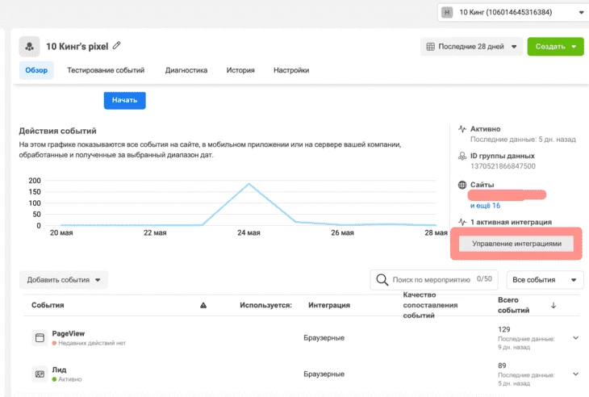Click the Управление интеграциями button
This screenshot has width=589, height=397.
coord(516,244)
